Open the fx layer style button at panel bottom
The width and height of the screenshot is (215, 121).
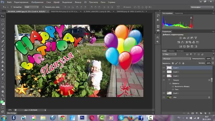tap(188, 113)
